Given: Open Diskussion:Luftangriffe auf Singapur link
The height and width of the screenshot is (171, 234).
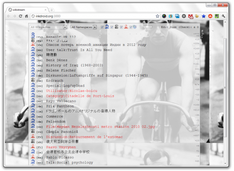Looking at the screenshot, I should coord(97,75).
